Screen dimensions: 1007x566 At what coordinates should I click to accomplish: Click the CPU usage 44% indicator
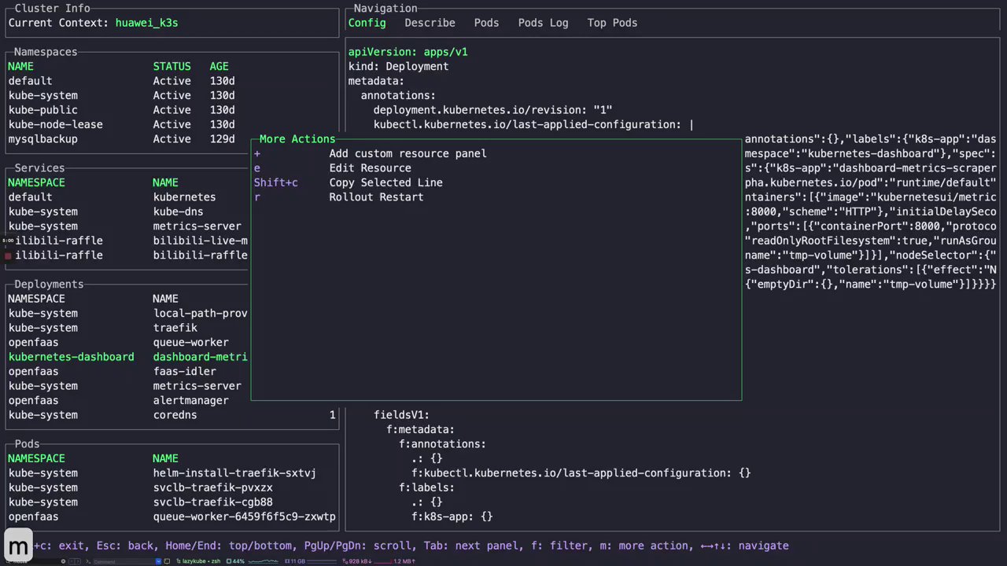tap(235, 561)
